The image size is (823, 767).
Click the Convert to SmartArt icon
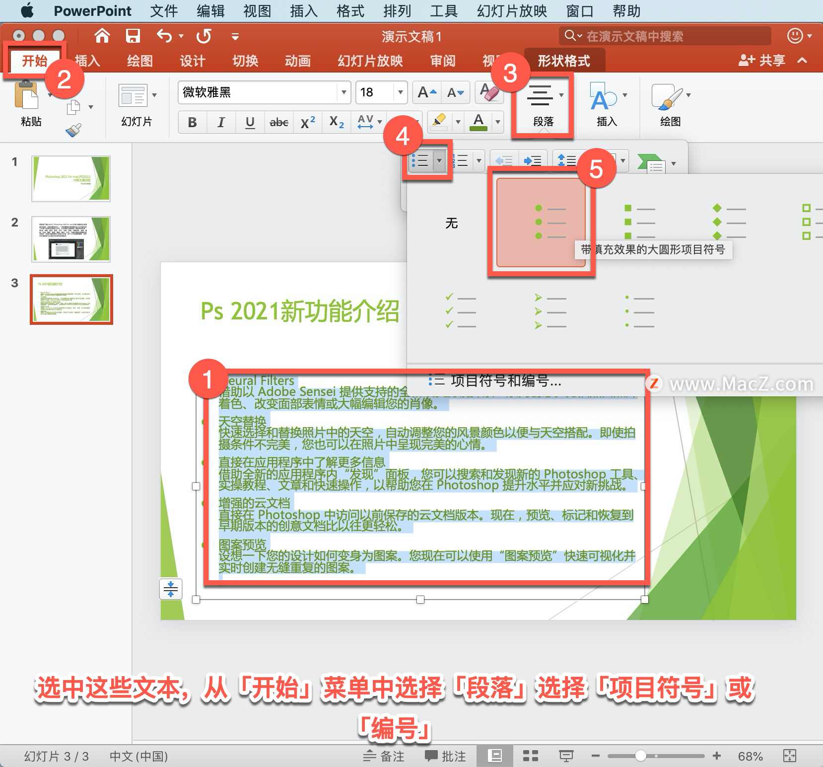click(x=651, y=163)
